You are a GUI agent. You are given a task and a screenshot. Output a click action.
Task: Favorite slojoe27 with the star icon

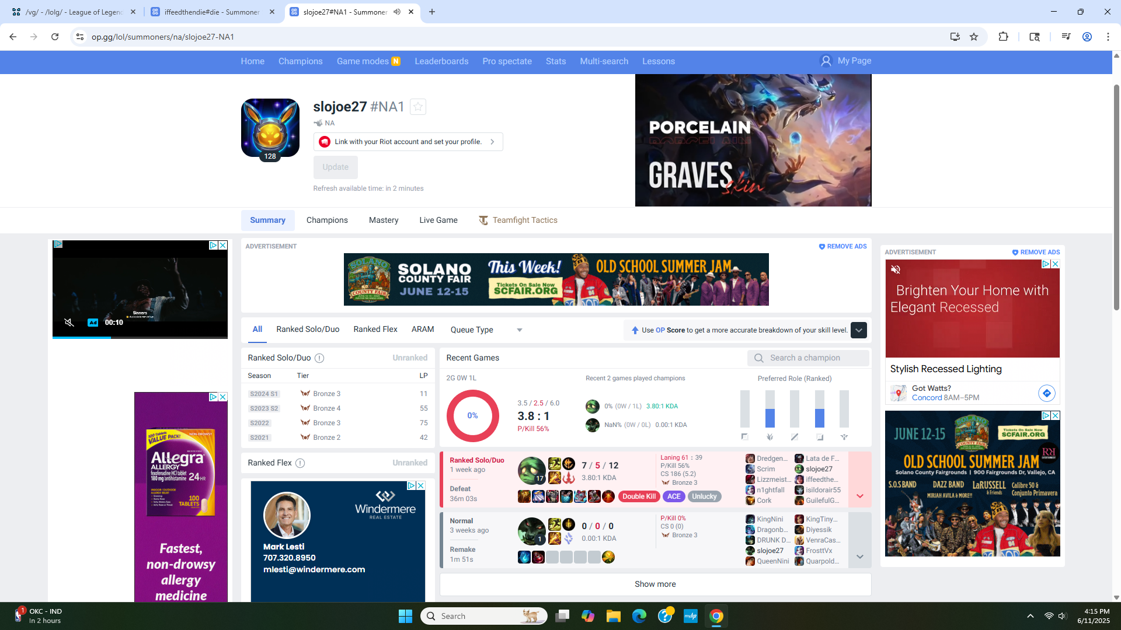[418, 107]
